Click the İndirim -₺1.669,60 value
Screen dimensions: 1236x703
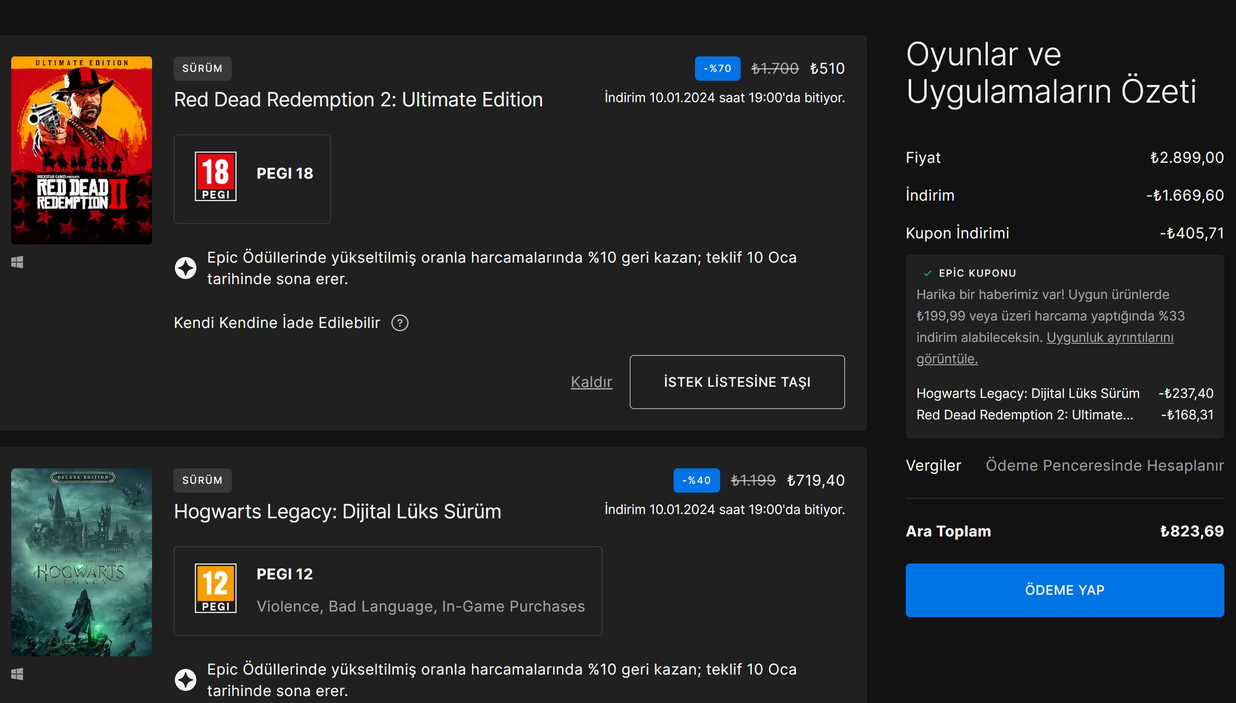pyautogui.click(x=1185, y=195)
